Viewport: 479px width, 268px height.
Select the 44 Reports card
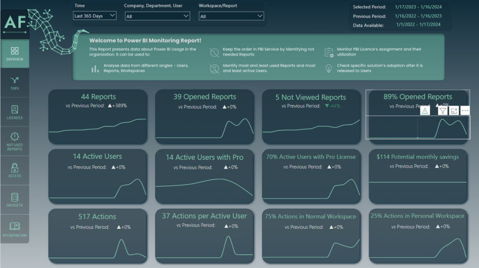point(98,116)
